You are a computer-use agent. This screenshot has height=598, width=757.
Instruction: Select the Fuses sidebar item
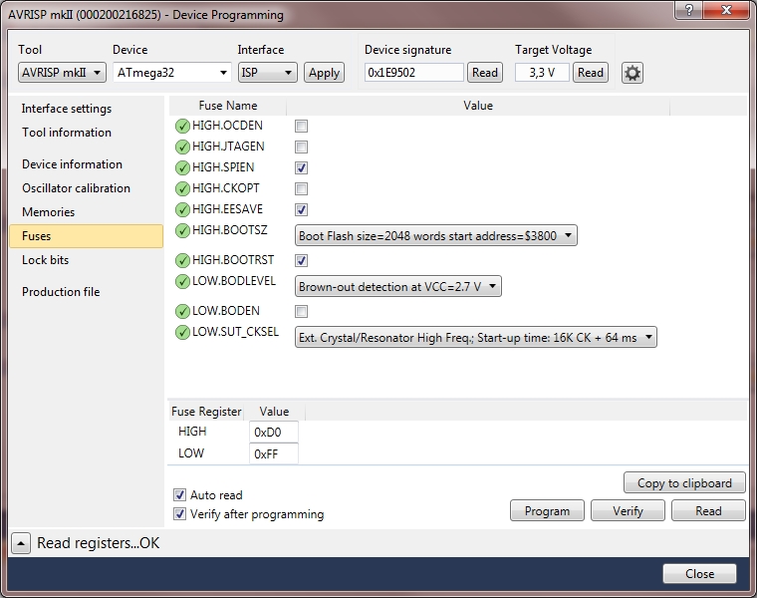tap(86, 236)
